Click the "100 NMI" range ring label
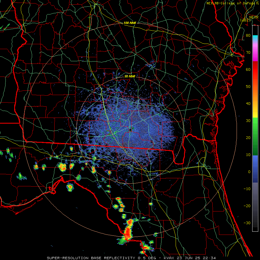 (130, 23)
